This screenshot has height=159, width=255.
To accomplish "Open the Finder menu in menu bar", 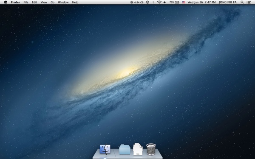I will [x=15, y=2].
